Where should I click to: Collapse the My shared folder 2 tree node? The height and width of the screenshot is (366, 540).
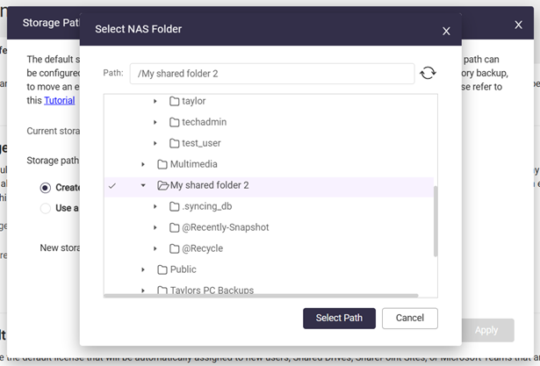(x=143, y=185)
